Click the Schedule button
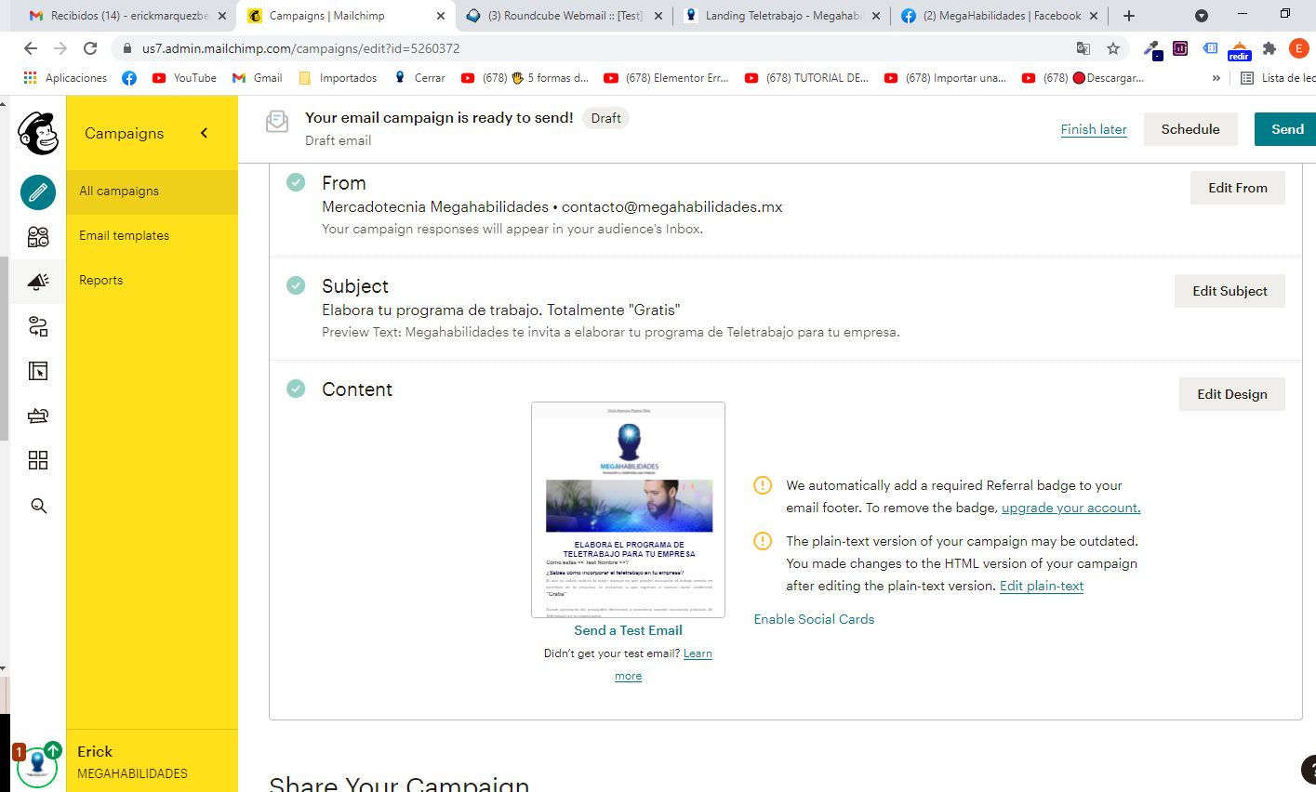This screenshot has height=792, width=1316. coord(1190,129)
